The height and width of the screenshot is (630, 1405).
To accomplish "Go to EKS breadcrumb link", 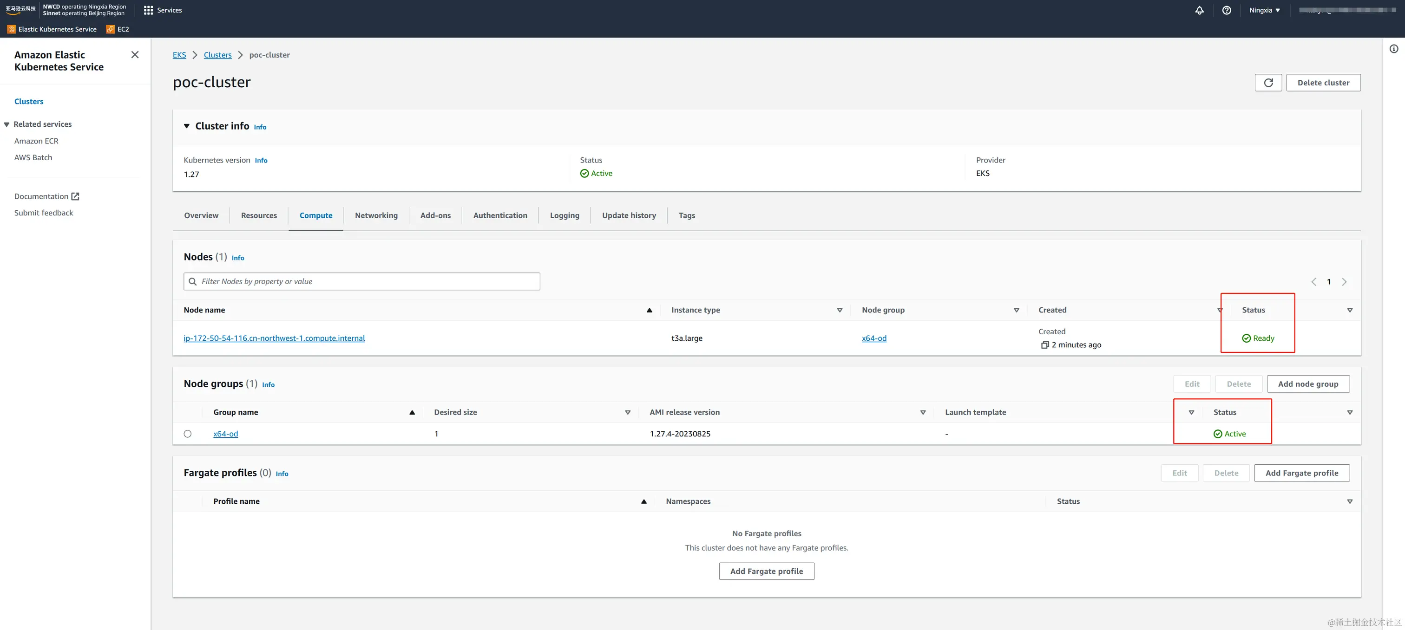I will pyautogui.click(x=179, y=54).
